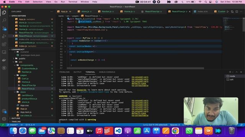Open the Manage gear icon
Screen dimensions: 245x137
(4, 119)
